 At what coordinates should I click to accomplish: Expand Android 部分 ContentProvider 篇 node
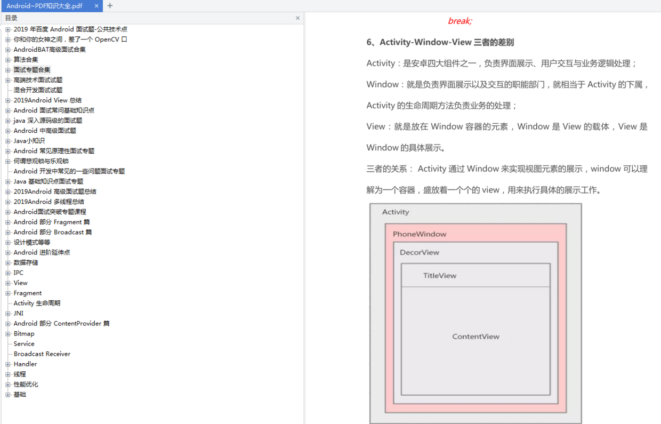tap(8, 323)
